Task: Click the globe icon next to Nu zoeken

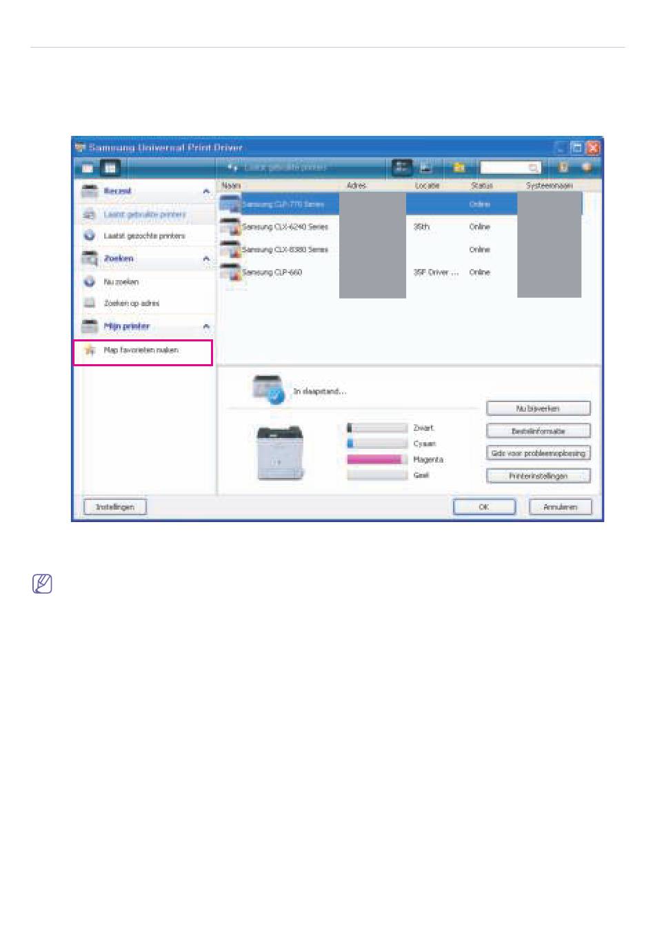Action: click(x=89, y=282)
